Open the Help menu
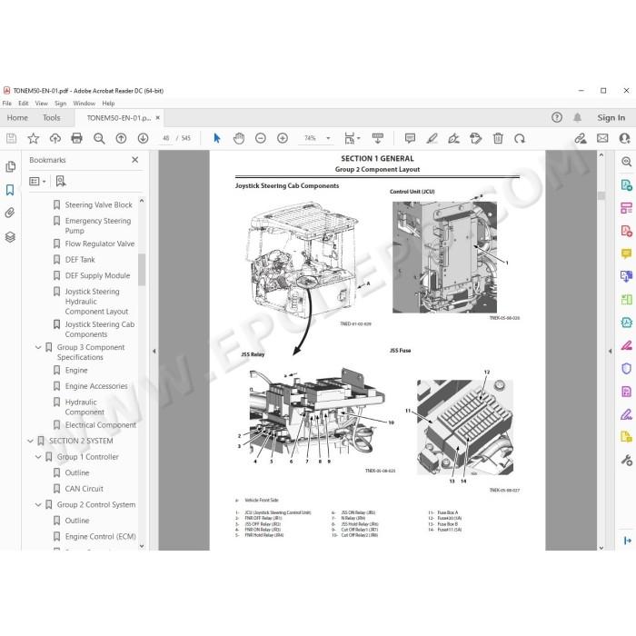The height and width of the screenshot is (636, 636). click(108, 104)
